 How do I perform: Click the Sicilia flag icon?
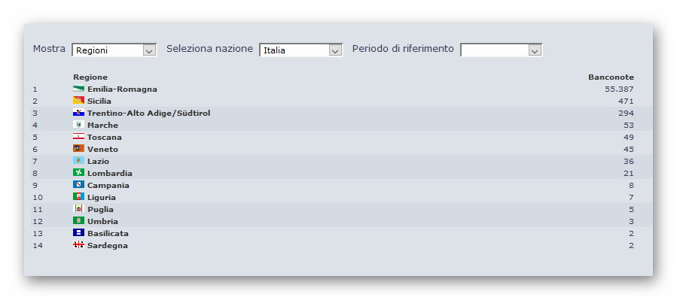[78, 101]
